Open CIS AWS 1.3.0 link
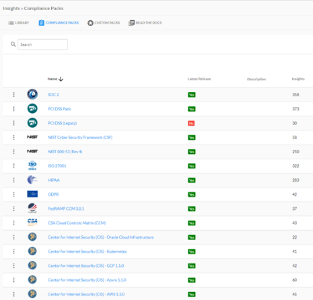 86,294
